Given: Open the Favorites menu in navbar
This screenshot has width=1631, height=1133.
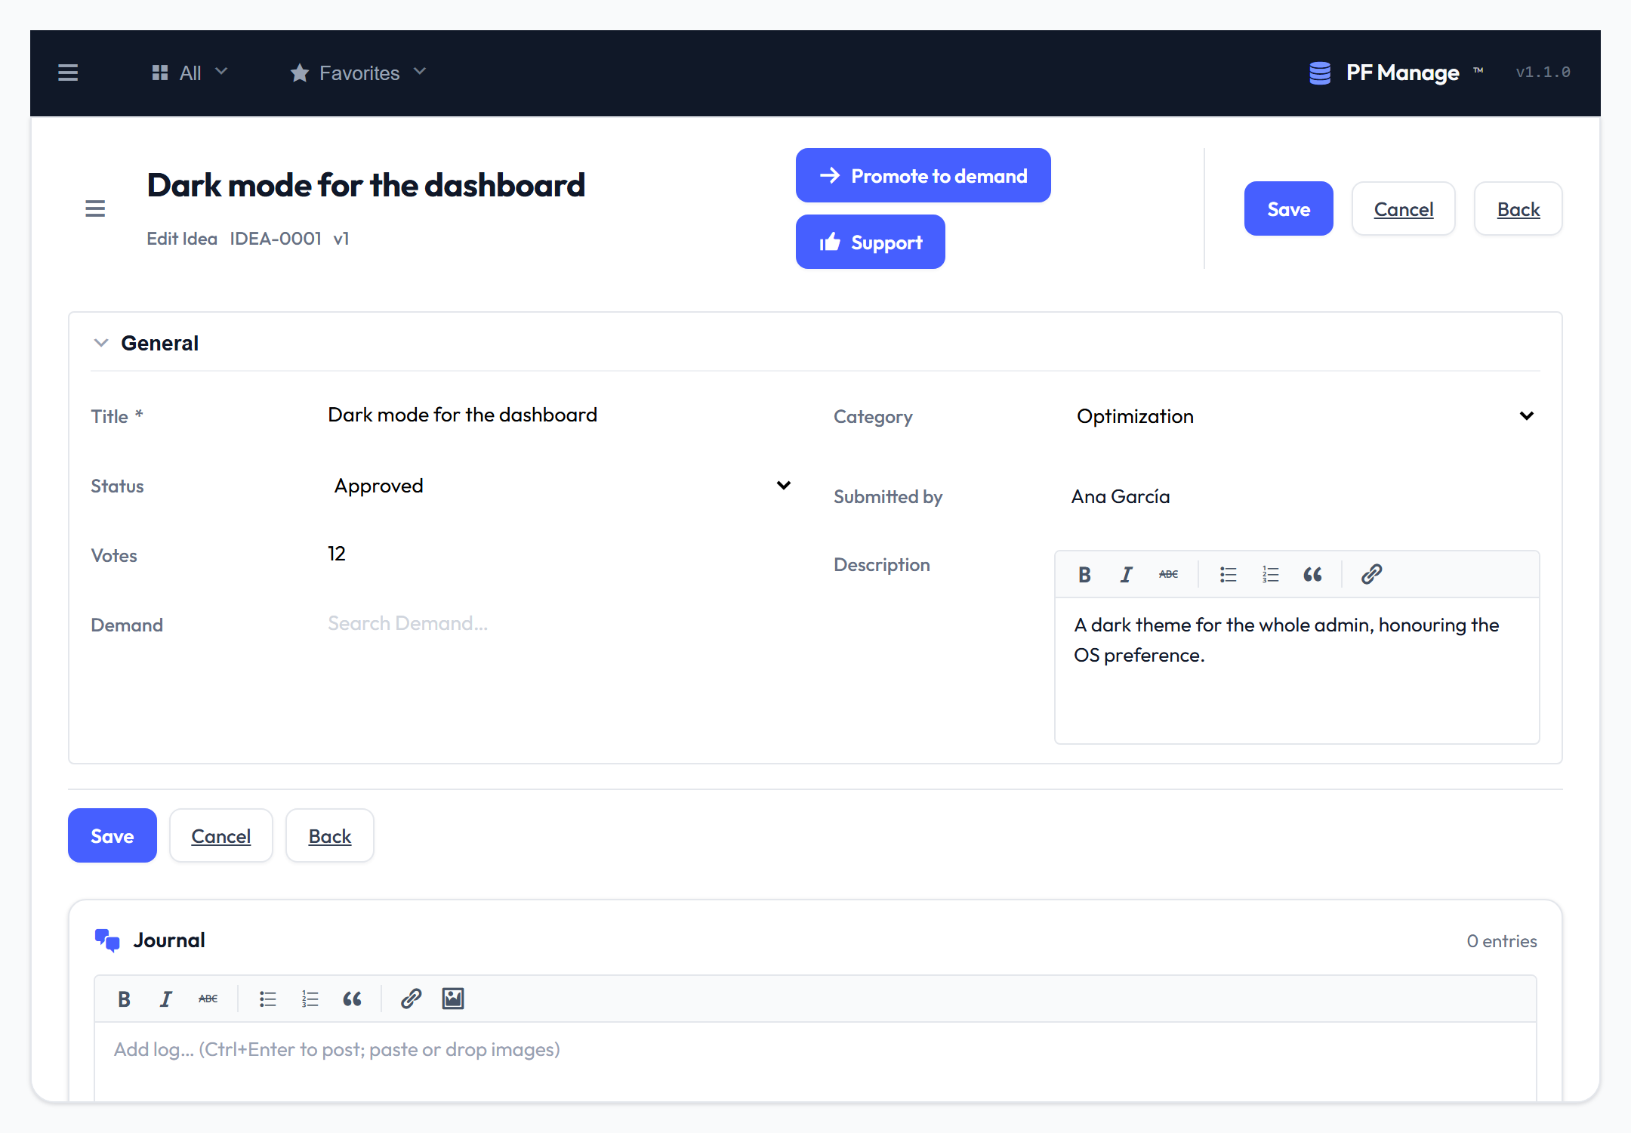Looking at the screenshot, I should 359,73.
